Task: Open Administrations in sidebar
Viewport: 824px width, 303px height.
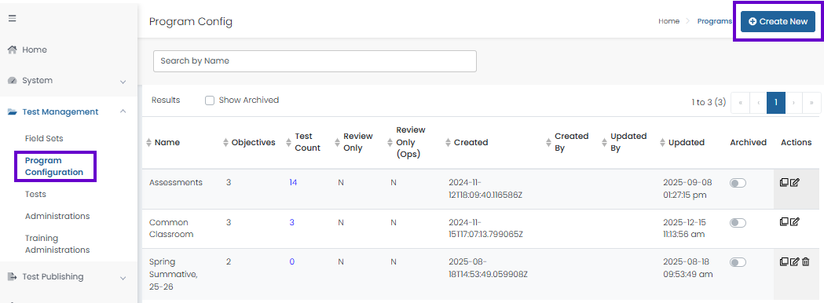Action: [x=57, y=217]
